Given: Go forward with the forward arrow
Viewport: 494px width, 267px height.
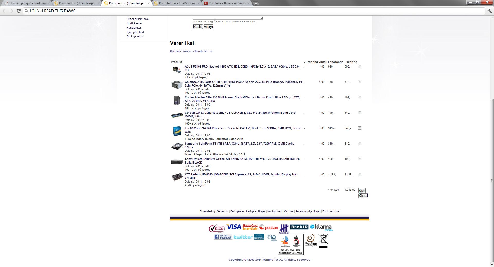Looking at the screenshot, I should coord(11,11).
